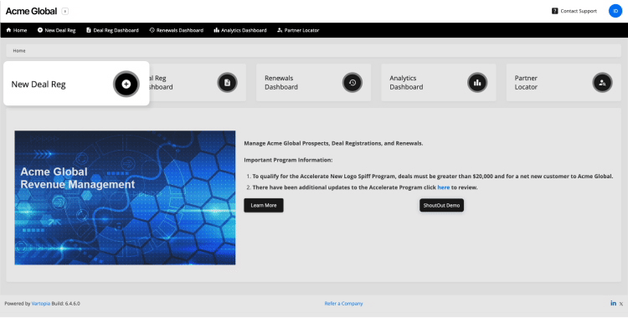
Task: Open New Deal Reg from the navigation bar
Action: [x=56, y=30]
